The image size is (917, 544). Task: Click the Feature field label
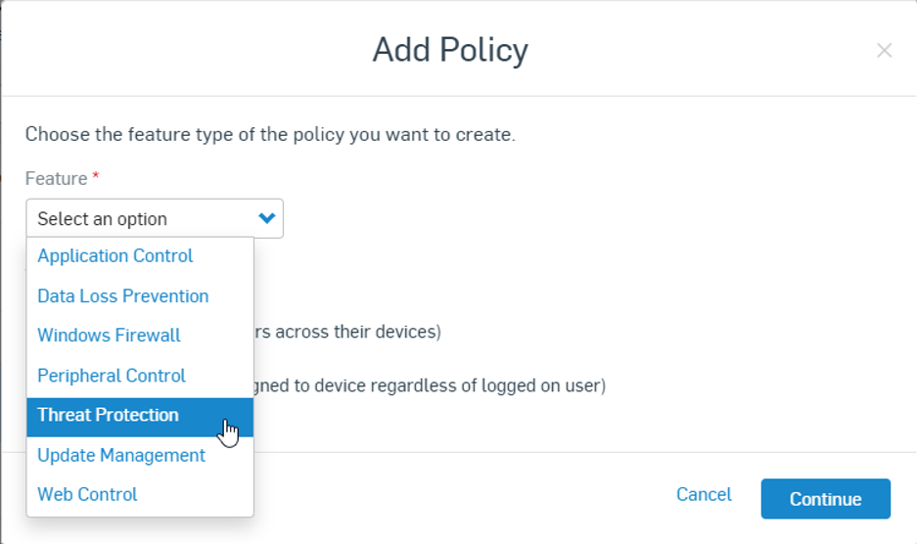(56, 179)
